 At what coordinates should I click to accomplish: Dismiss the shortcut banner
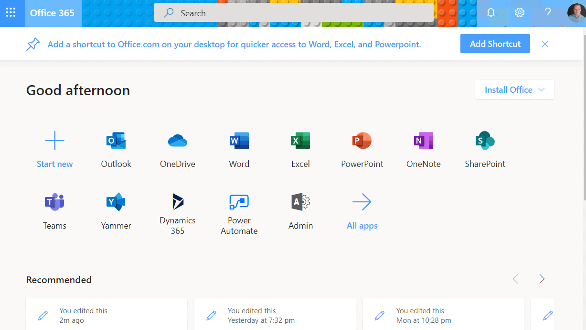point(545,44)
